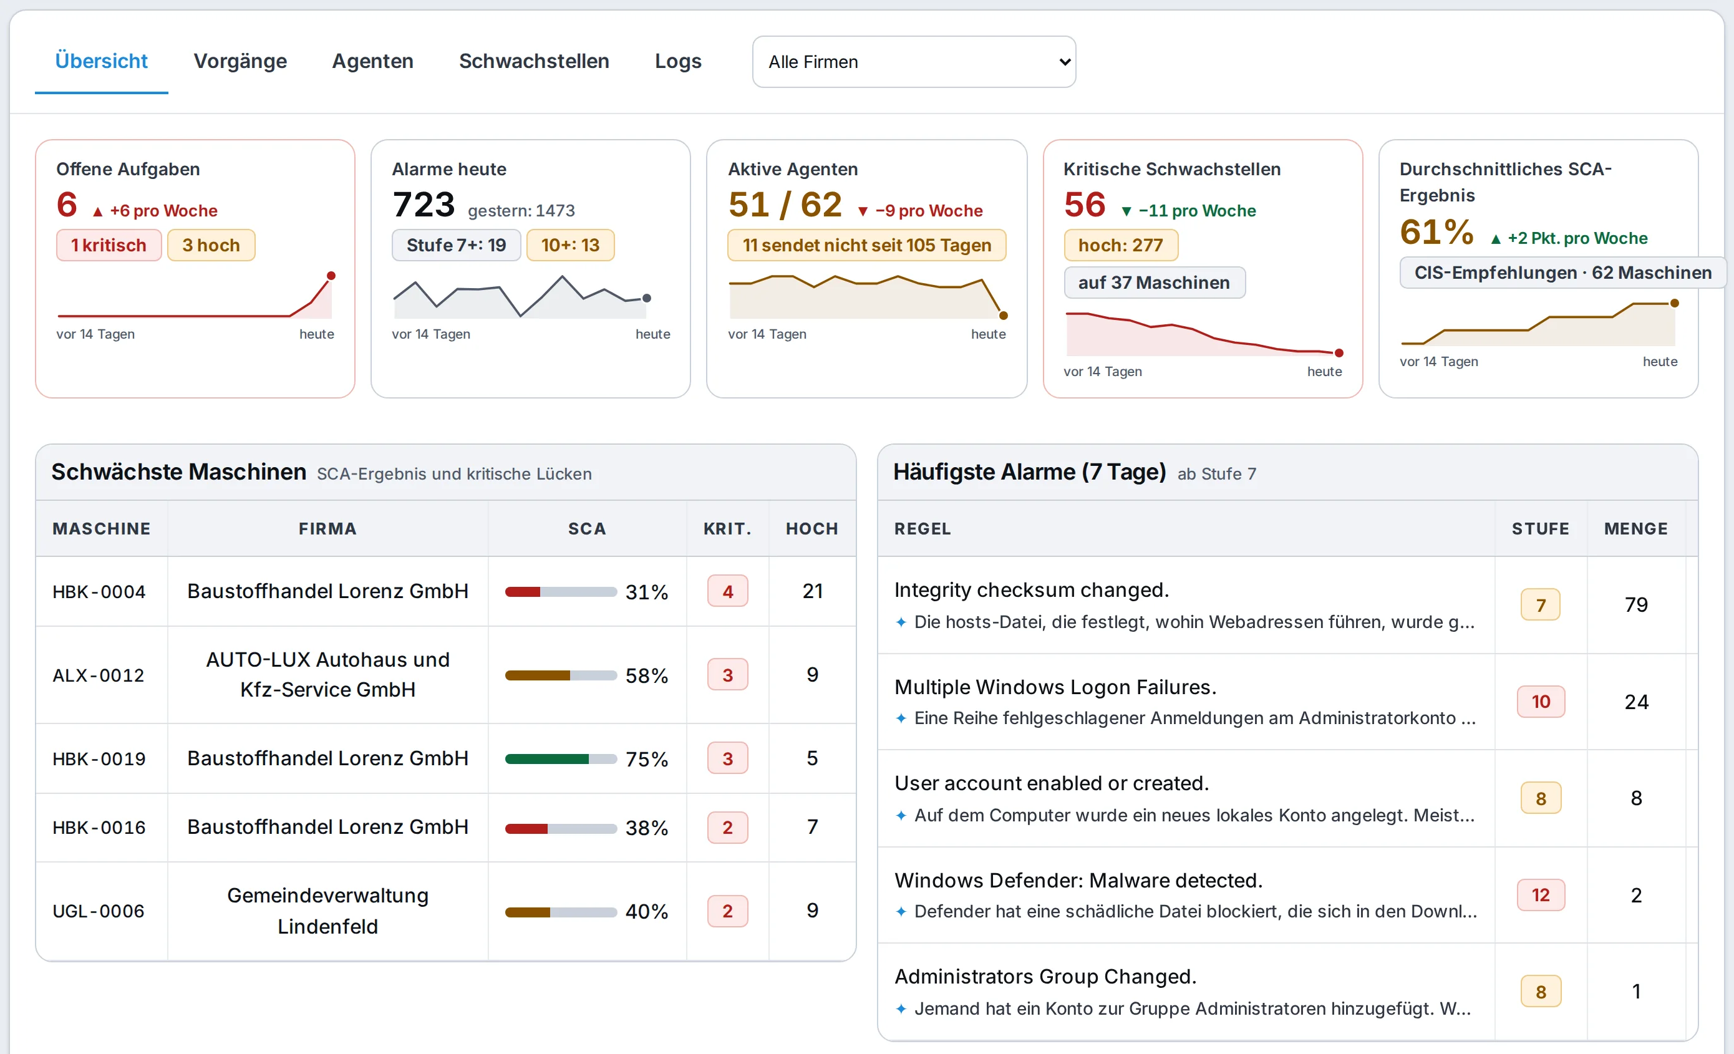The image size is (1734, 1054).
Task: Select machine UGL-0006 in the table
Action: coord(99,912)
